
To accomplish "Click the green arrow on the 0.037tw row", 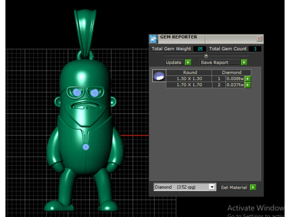I will [248, 85].
